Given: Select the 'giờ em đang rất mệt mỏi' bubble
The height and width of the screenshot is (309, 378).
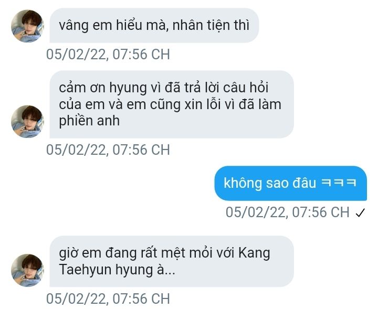Looking at the screenshot, I should pyautogui.click(x=172, y=261).
